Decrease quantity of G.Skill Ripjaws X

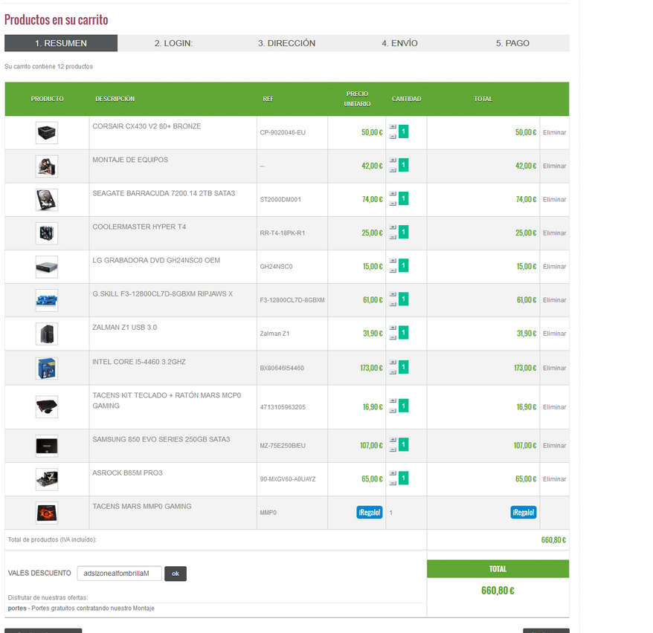tap(393, 304)
